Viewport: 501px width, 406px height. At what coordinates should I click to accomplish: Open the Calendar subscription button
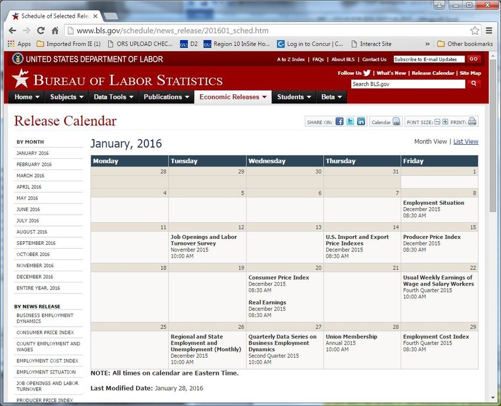tap(385, 122)
